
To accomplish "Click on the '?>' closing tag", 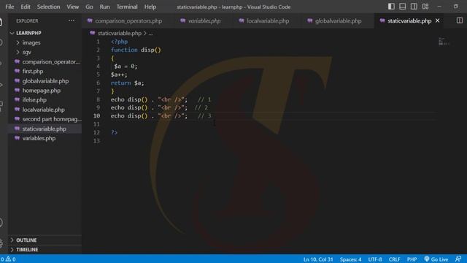I will point(114,132).
